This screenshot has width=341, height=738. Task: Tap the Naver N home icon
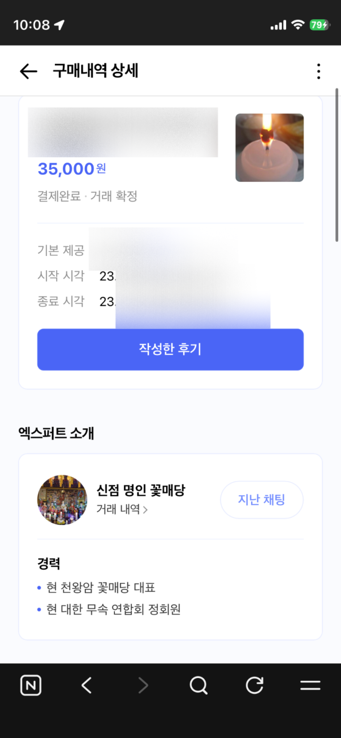point(31,685)
